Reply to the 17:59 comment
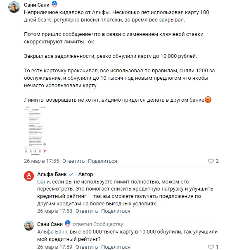The width and height of the screenshot is (225, 250). [87, 247]
